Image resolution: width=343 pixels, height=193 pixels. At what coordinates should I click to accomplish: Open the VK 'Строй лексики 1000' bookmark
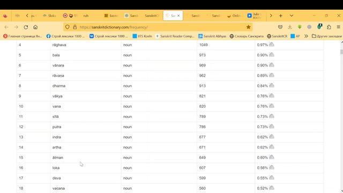pos(108,36)
